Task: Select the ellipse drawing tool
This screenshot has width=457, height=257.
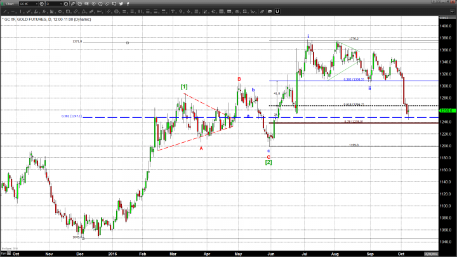Action: click(x=60, y=11)
